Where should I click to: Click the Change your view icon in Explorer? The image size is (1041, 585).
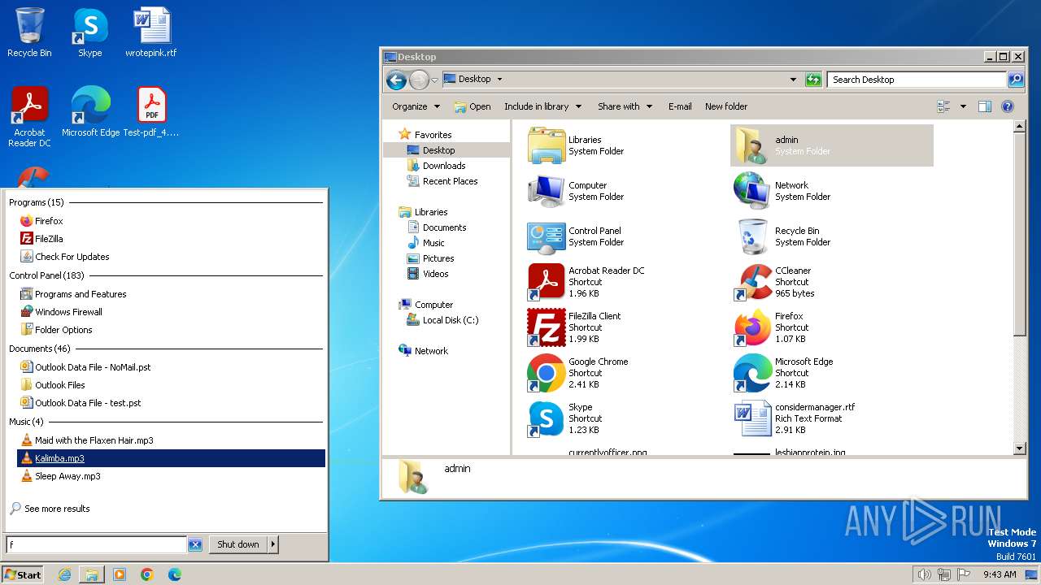click(944, 106)
